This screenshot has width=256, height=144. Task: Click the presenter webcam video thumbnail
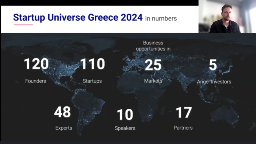(227, 16)
